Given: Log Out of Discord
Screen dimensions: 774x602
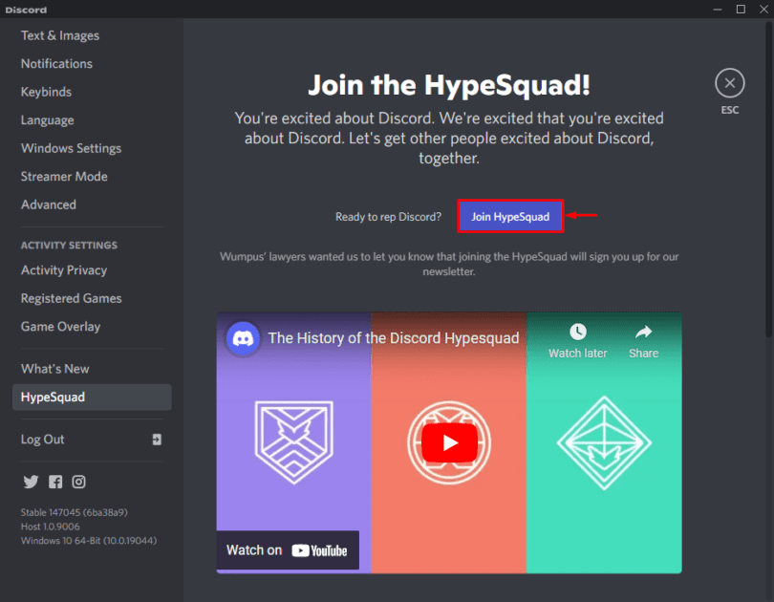Looking at the screenshot, I should tap(42, 440).
